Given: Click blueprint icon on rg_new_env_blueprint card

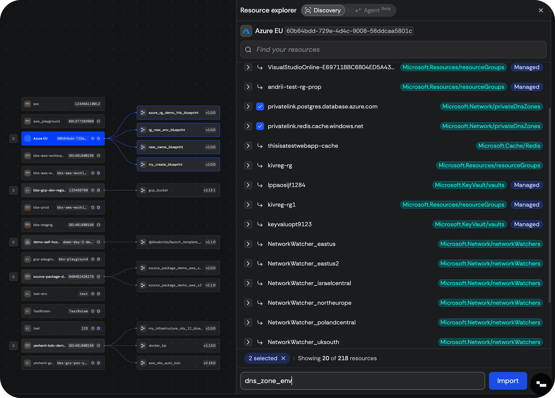Looking at the screenshot, I should tap(143, 130).
